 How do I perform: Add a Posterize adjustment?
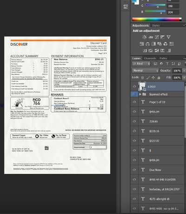[151, 50]
